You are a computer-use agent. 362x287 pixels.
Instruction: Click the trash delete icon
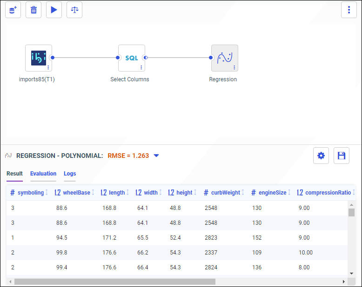[x=34, y=10]
